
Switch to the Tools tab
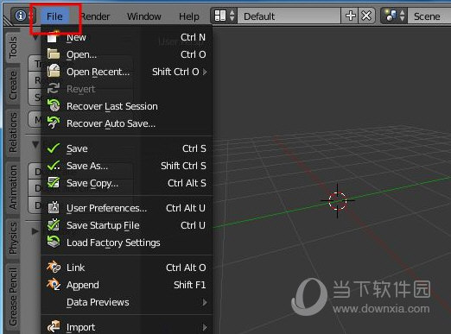pos(13,47)
